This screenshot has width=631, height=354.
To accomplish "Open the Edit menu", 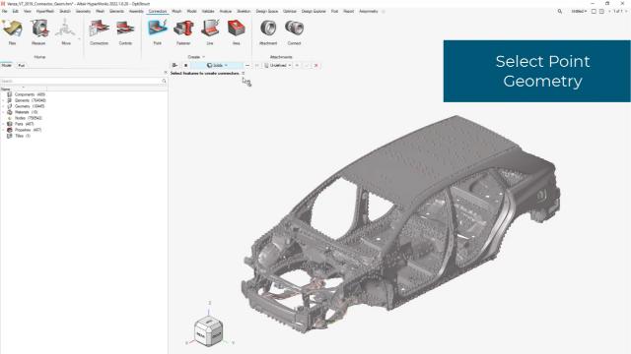I will (16, 11).
